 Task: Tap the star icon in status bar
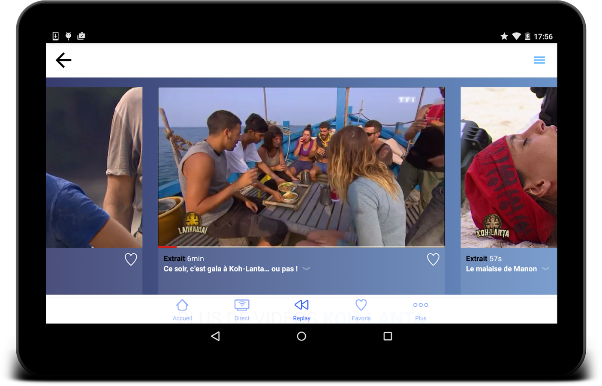point(504,36)
